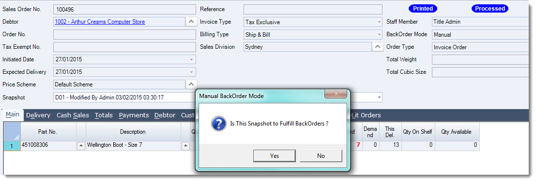This screenshot has height=182, width=536.
Task: Open lookup arrow beside Debtor field
Action: 191,22
